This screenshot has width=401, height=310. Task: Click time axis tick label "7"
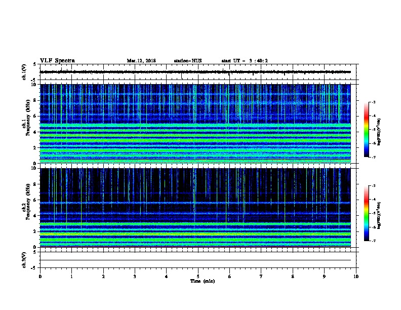click(261, 277)
